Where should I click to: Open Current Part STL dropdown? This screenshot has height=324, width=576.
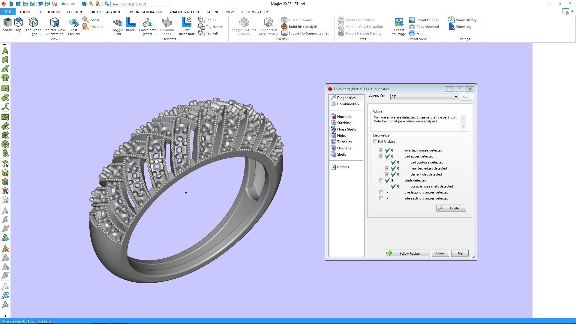click(x=424, y=97)
